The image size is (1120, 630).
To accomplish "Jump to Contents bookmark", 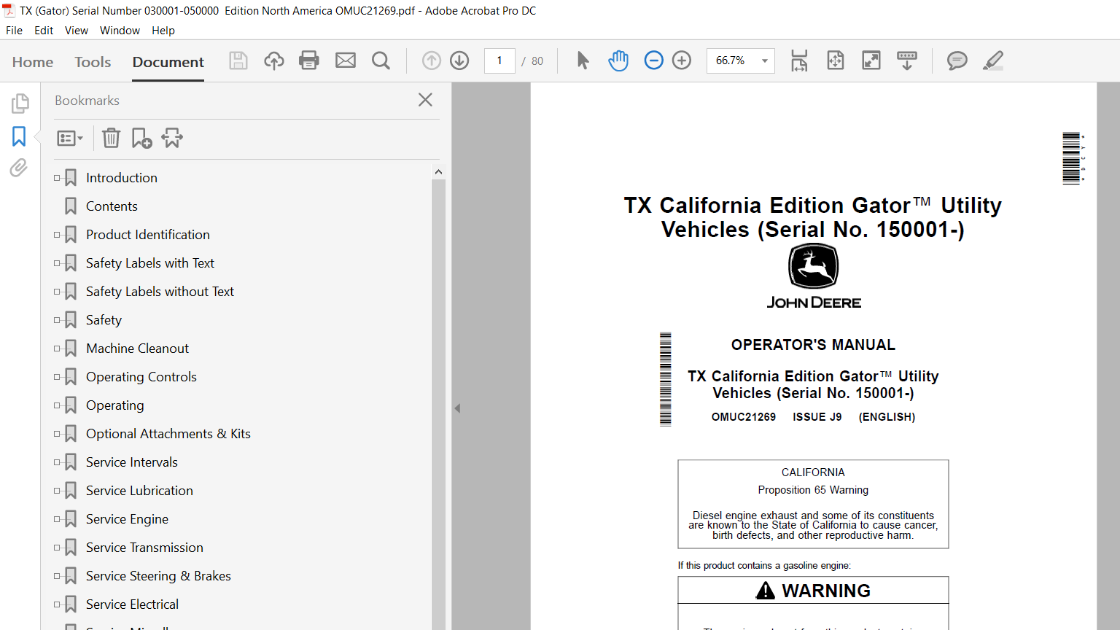I will [112, 206].
